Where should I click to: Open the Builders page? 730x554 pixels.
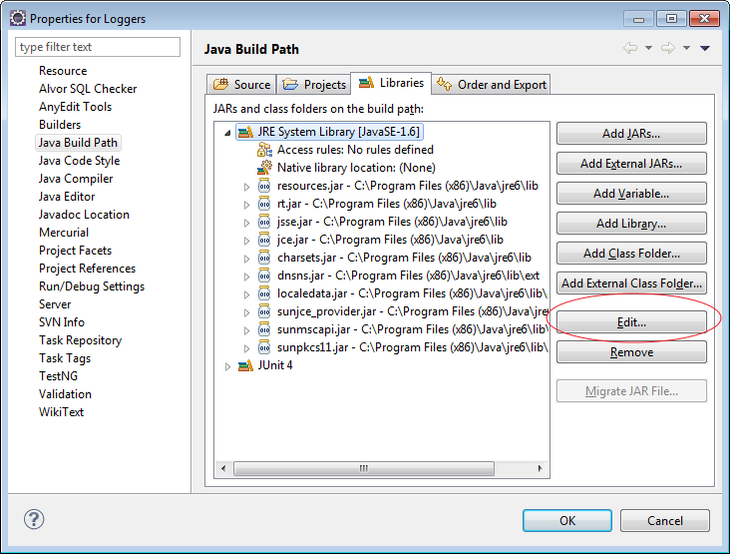point(60,125)
